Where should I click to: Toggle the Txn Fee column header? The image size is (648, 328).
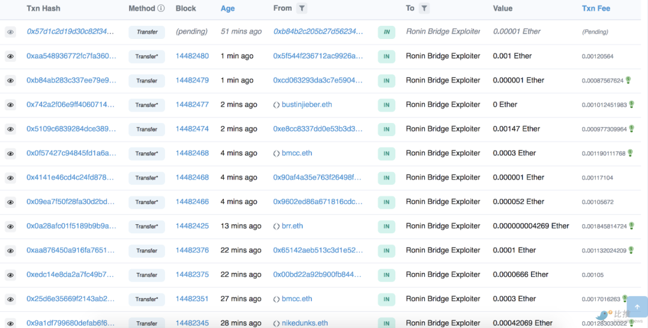(596, 8)
